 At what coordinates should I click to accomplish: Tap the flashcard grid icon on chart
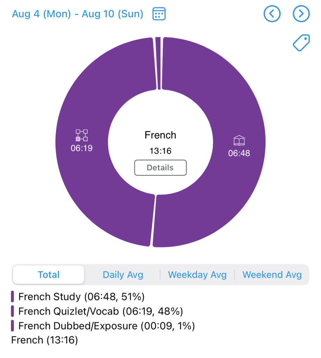(82, 135)
